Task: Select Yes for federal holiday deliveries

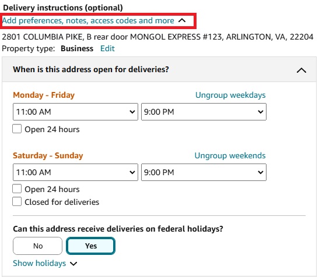Action: pos(91,246)
